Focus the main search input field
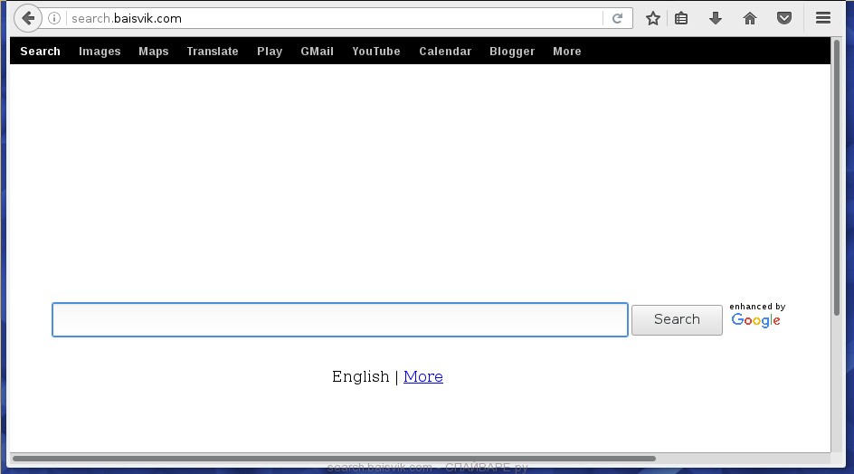This screenshot has height=474, width=854. point(340,320)
